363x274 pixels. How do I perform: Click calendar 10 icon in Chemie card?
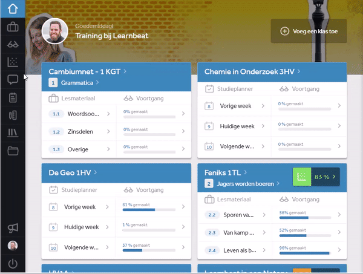pos(209,146)
